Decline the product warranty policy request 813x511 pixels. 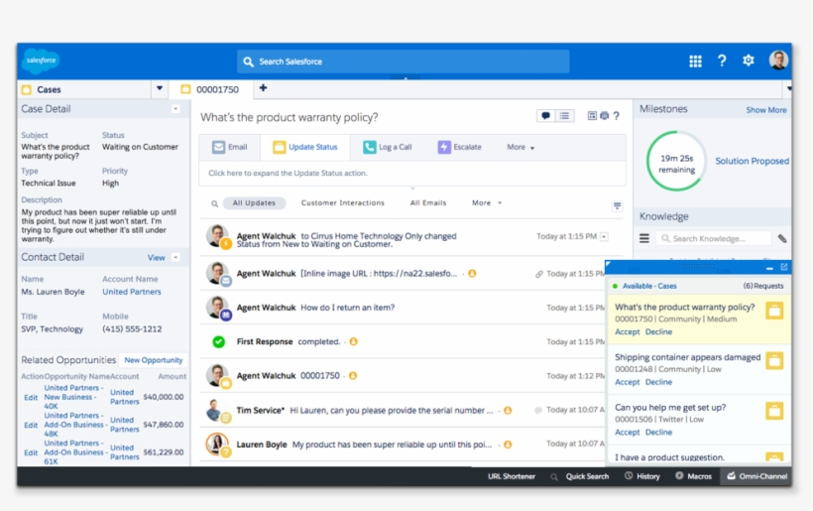[659, 332]
